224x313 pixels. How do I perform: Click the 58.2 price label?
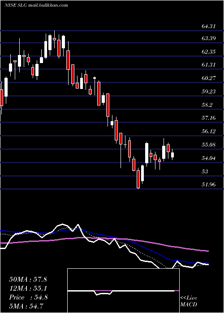(x=207, y=105)
